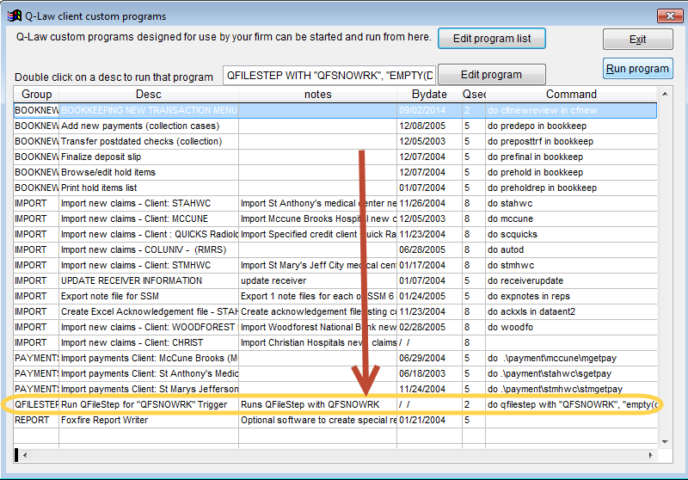Click 'do autod' command cell
688x480 pixels.
click(x=571, y=249)
